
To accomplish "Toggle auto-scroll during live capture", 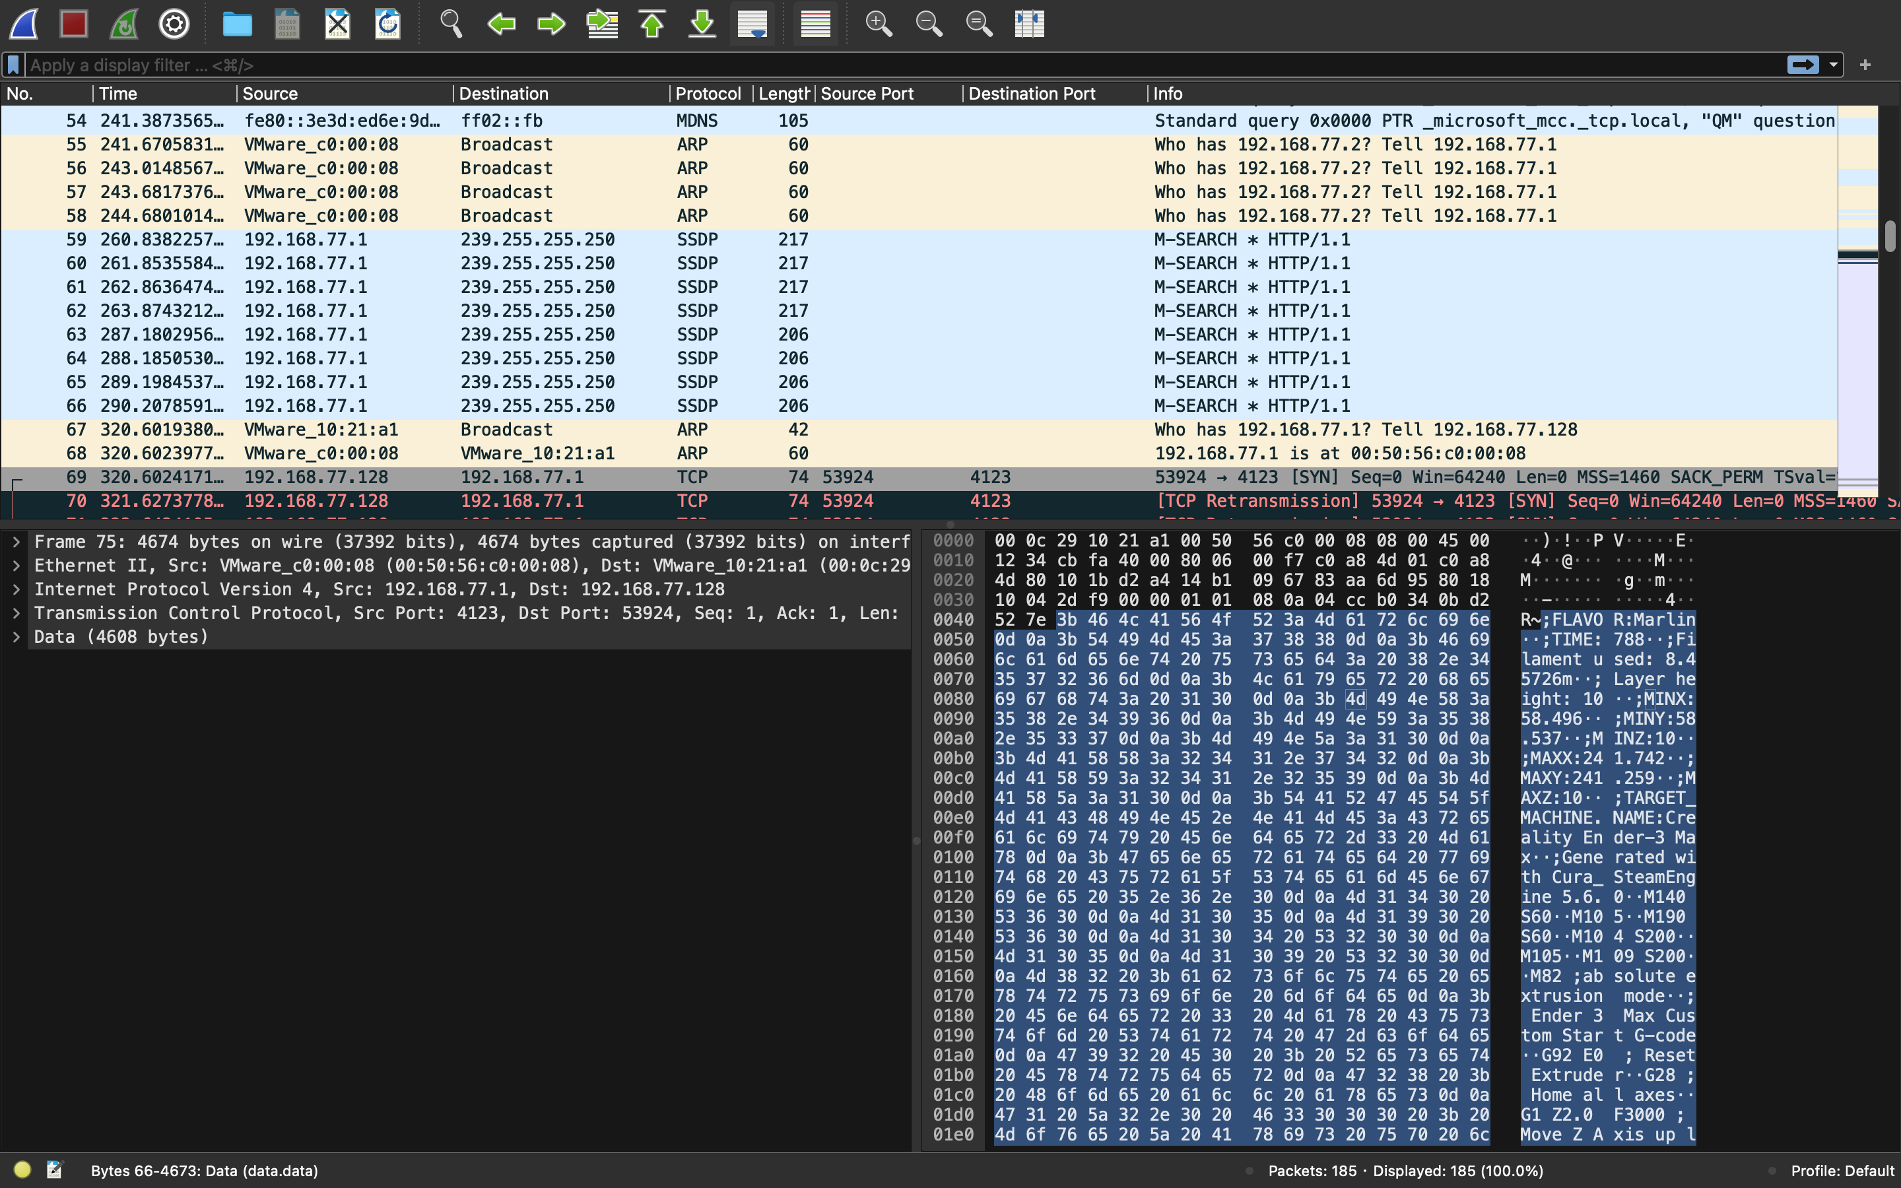I will [752, 24].
